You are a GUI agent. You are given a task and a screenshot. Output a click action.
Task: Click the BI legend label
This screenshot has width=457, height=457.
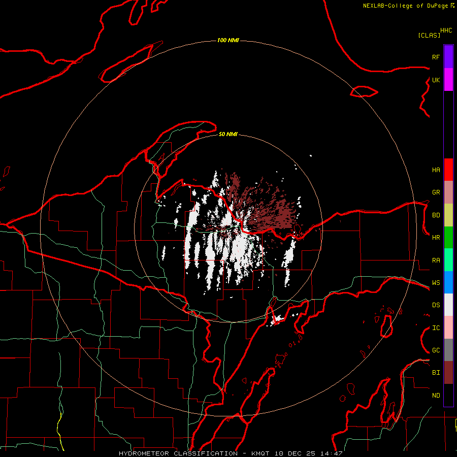tap(436, 373)
